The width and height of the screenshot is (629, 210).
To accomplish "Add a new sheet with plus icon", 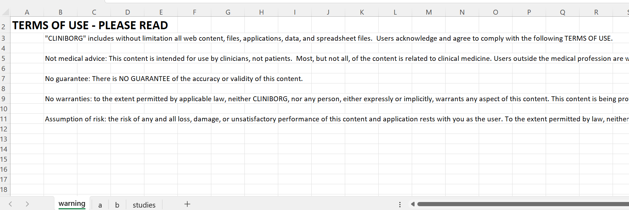I will tap(187, 204).
